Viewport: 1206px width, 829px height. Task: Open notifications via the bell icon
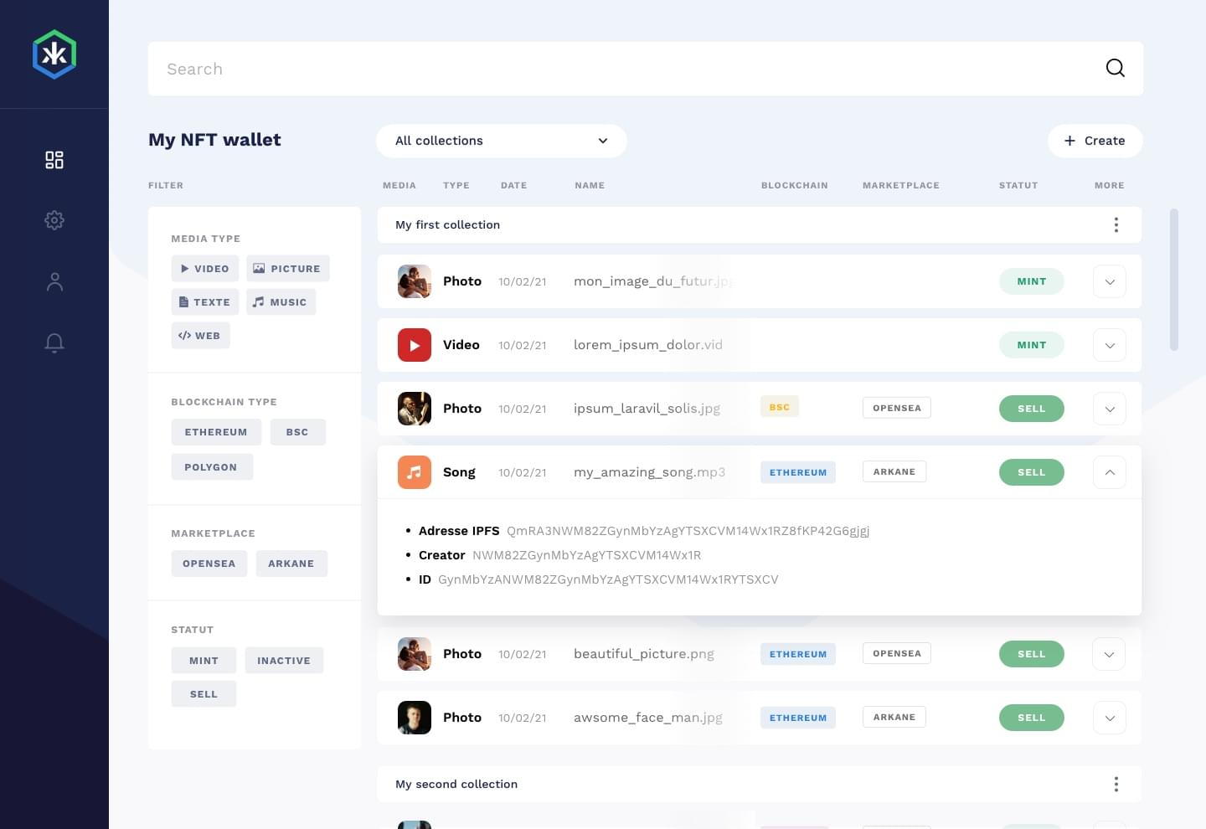point(54,342)
